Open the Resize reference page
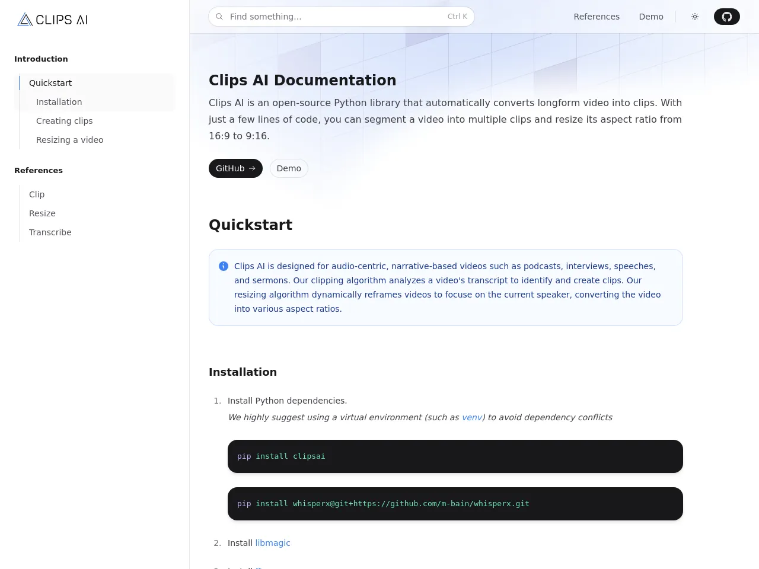759x569 pixels. [42, 213]
